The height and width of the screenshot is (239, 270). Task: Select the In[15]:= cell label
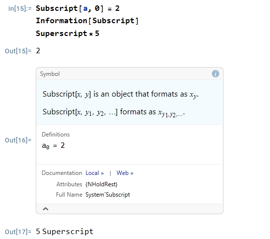pos(20,8)
